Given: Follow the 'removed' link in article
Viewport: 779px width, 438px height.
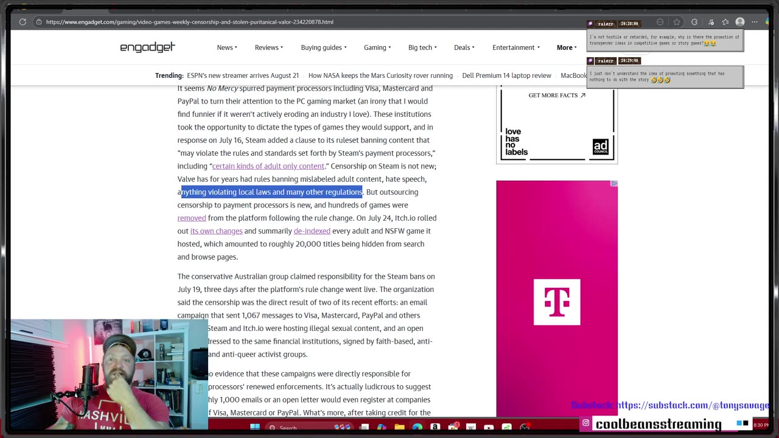Looking at the screenshot, I should [192, 218].
